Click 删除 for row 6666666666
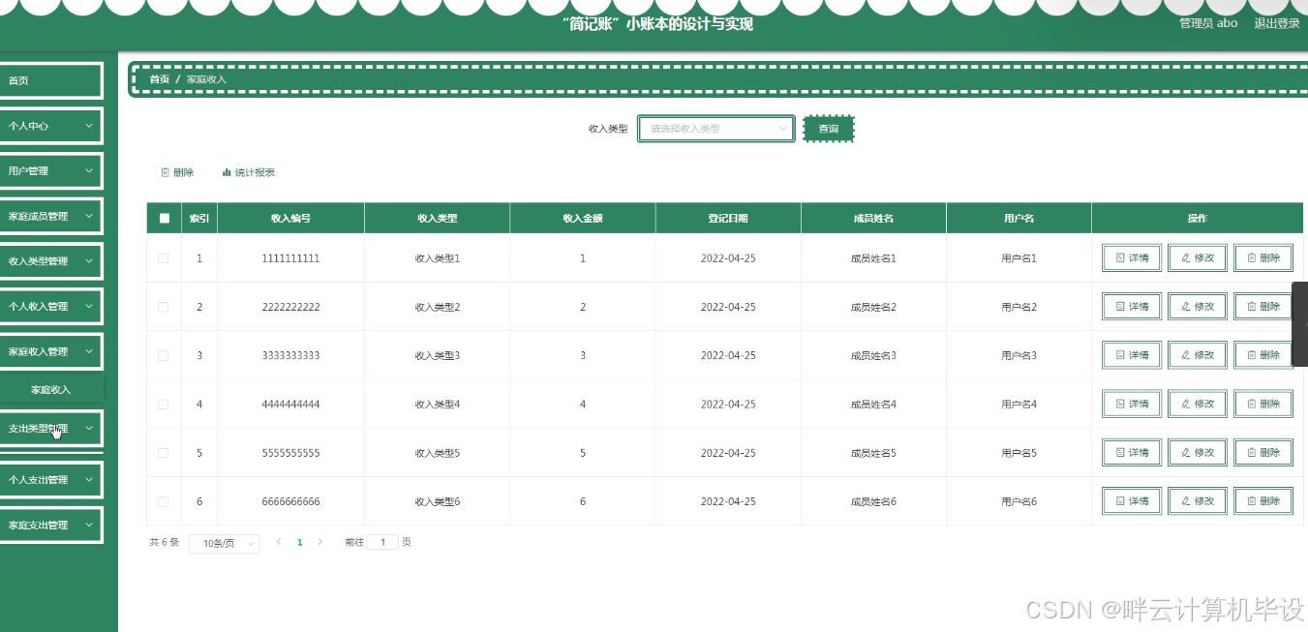 tap(1263, 501)
